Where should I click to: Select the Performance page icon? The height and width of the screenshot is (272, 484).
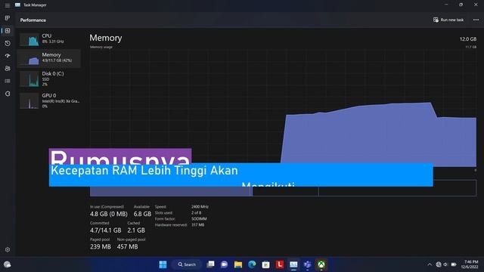click(x=8, y=31)
